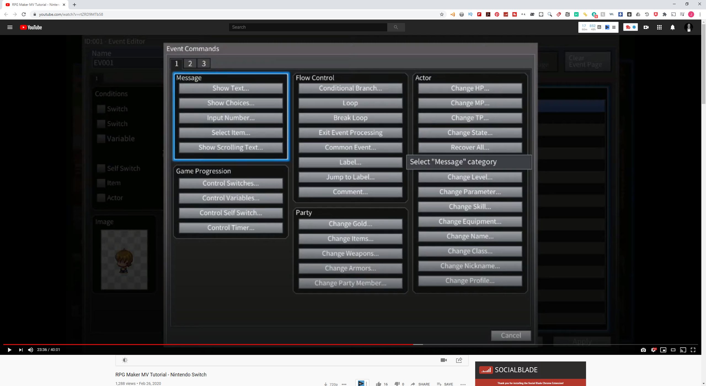The height and width of the screenshot is (386, 706).
Task: Mute the video volume
Action: [31, 350]
